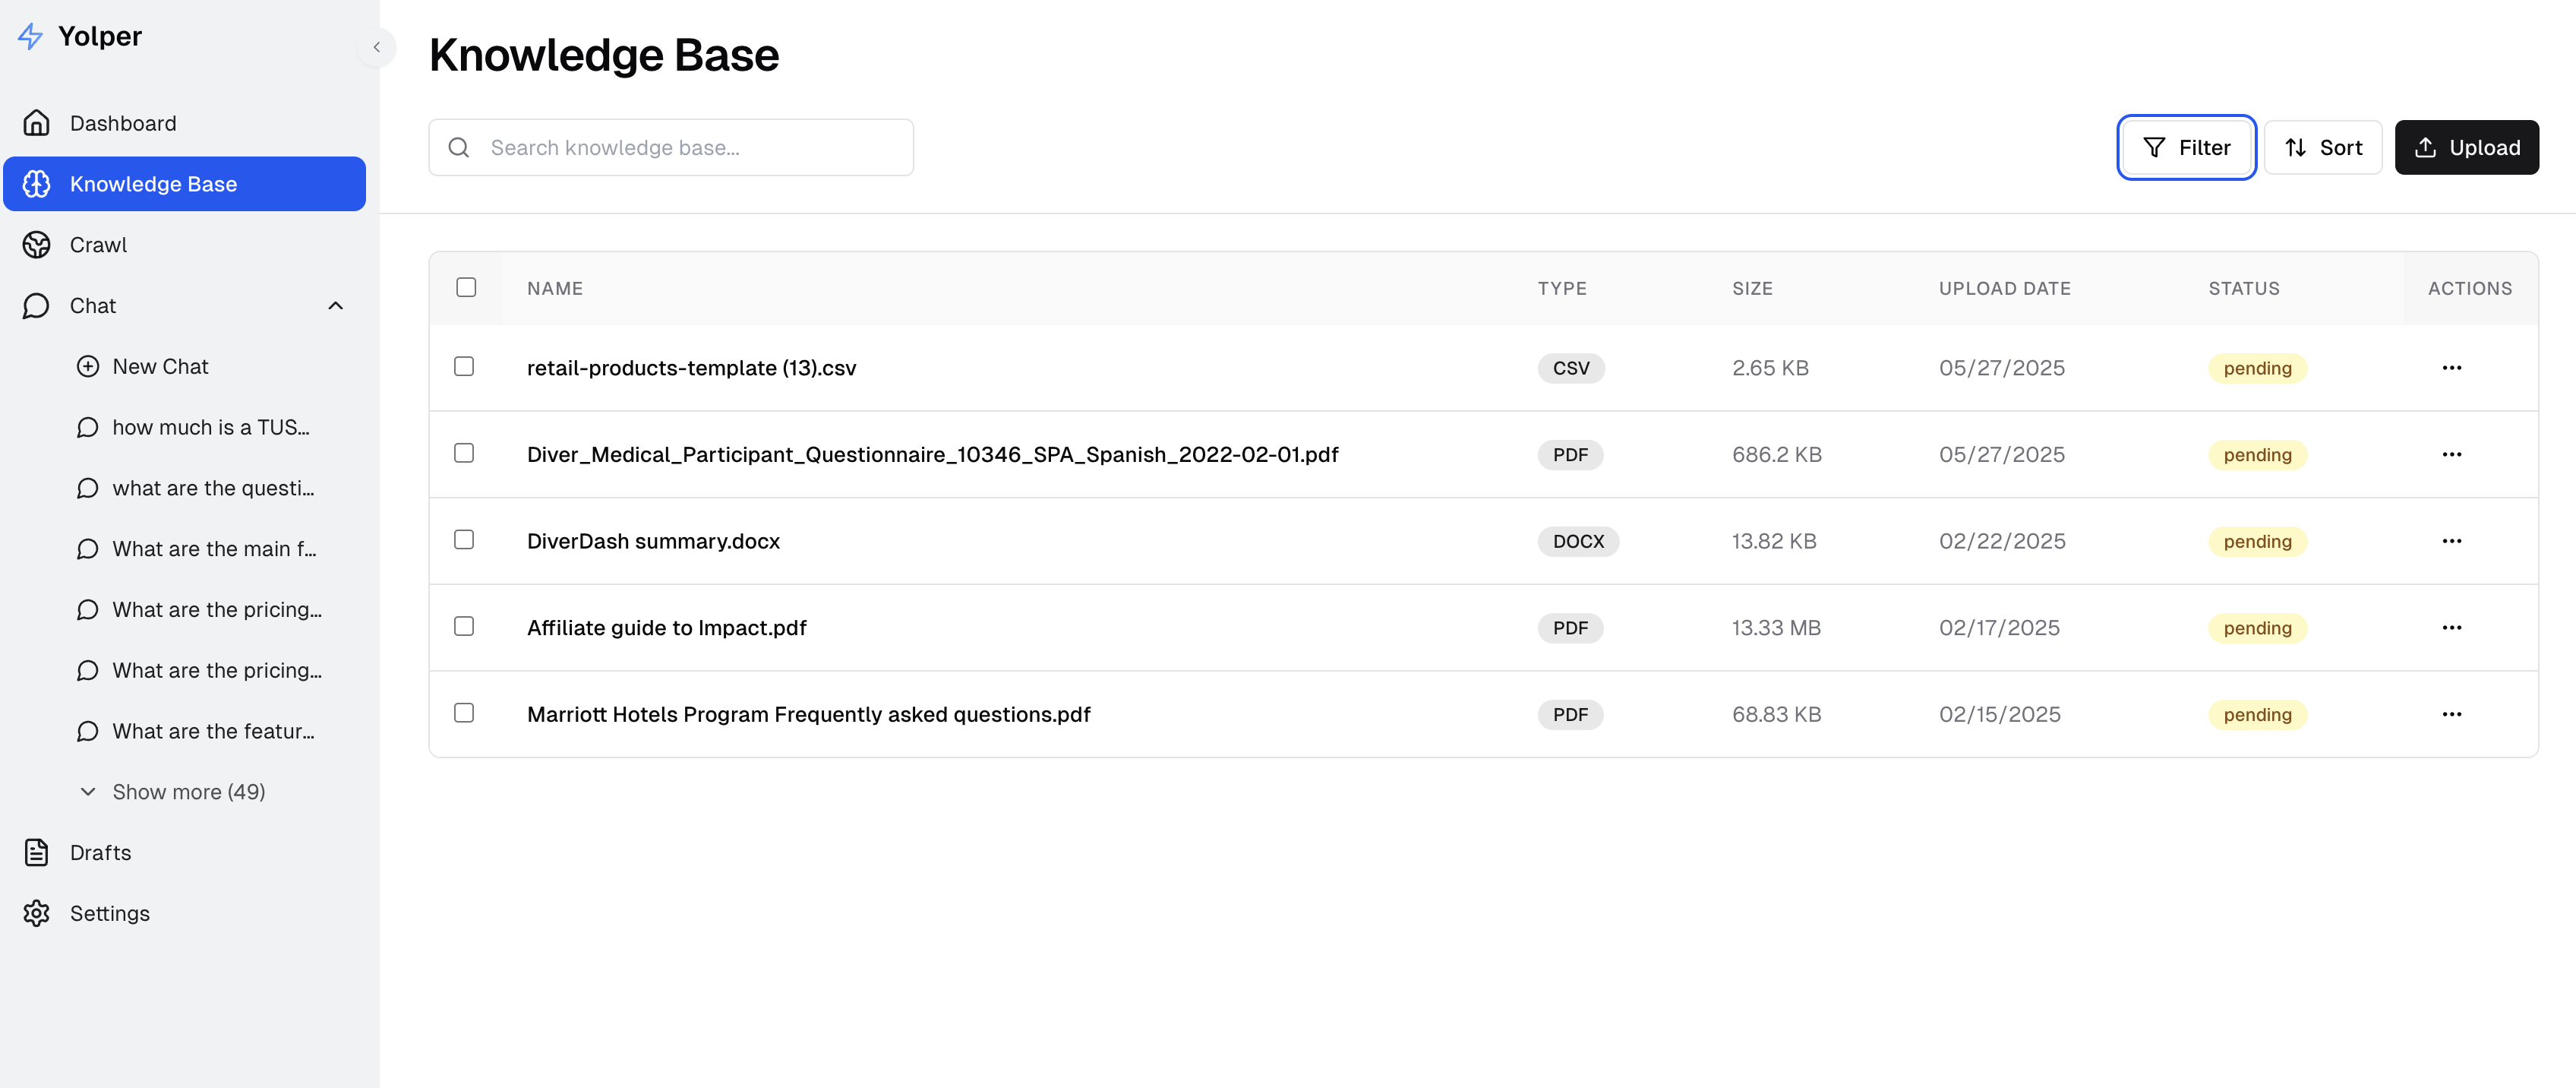The width and height of the screenshot is (2576, 1088).
Task: Open actions menu for Diver_Medical_Participant_Questionnaire pdf
Action: tap(2451, 455)
